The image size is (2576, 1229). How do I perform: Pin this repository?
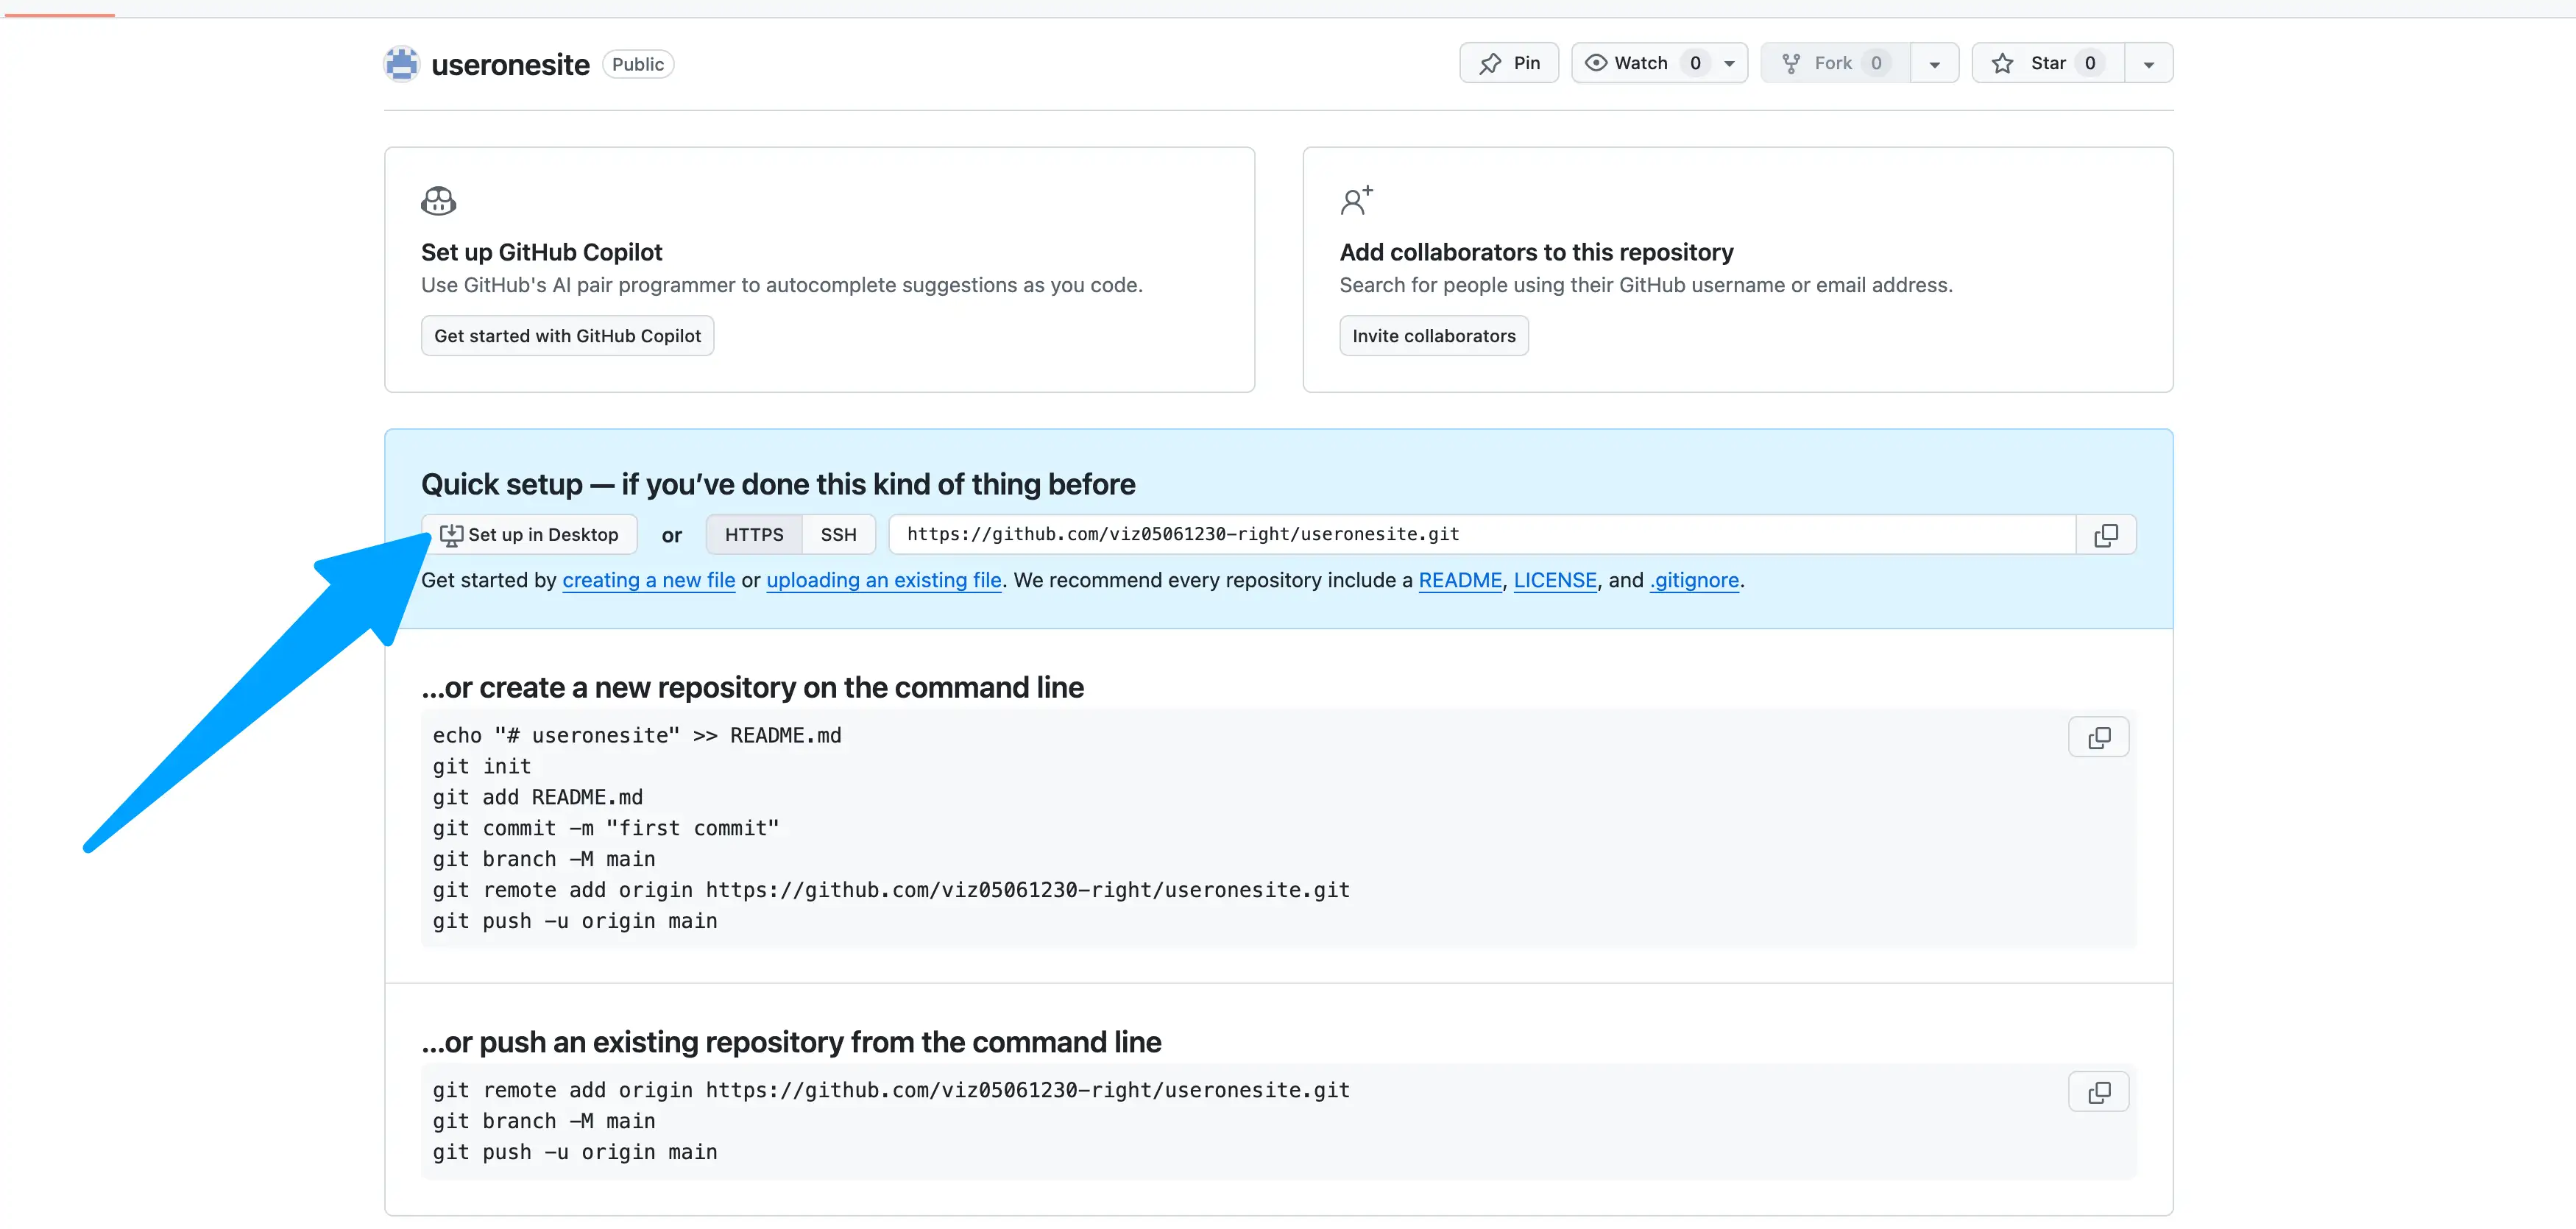click(x=1508, y=62)
